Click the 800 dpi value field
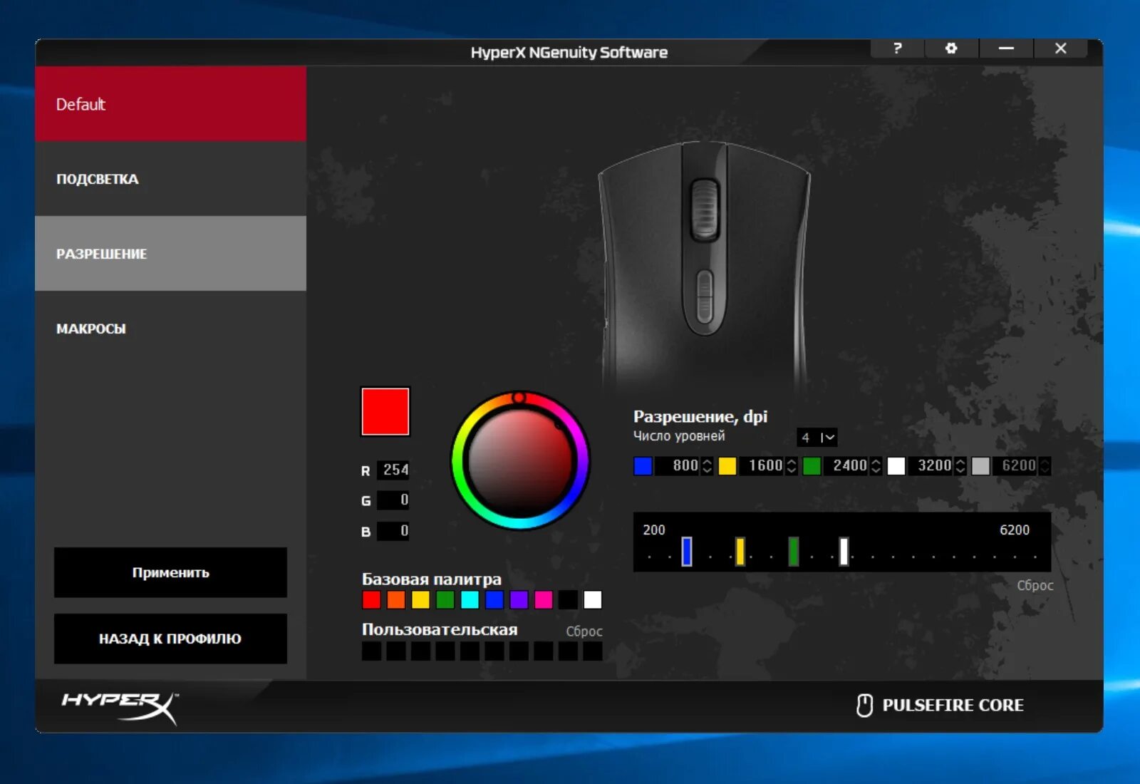This screenshot has width=1140, height=784. tap(678, 466)
